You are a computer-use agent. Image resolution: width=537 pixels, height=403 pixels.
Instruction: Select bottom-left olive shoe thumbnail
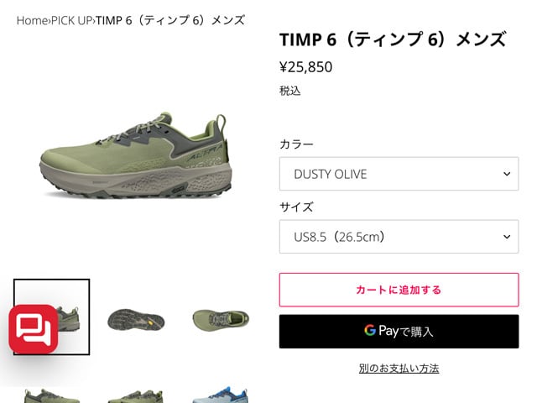(x=52, y=395)
